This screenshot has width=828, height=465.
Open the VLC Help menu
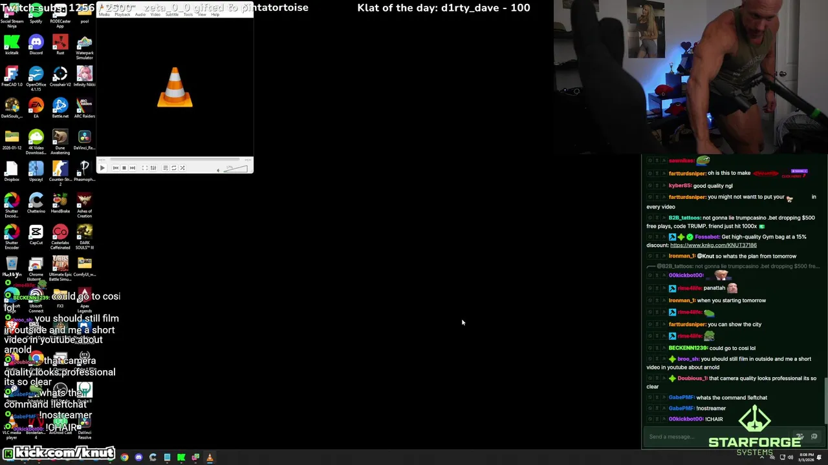(215, 15)
